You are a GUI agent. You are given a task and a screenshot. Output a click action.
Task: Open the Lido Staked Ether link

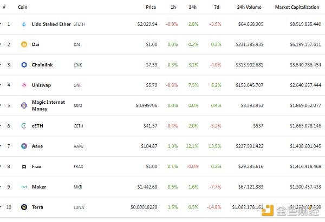[51, 24]
